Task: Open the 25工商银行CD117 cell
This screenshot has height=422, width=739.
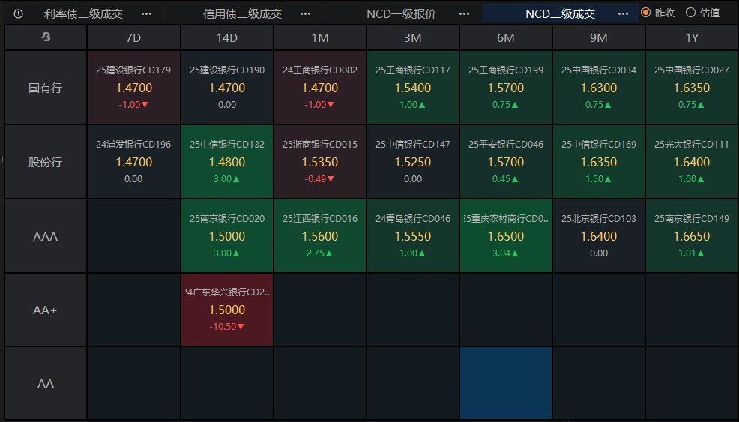Action: click(413, 87)
